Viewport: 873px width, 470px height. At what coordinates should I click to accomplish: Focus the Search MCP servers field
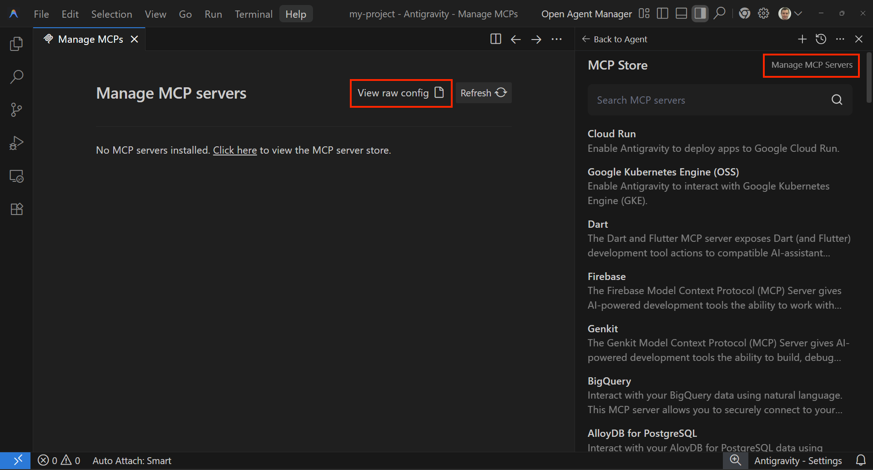pos(720,100)
